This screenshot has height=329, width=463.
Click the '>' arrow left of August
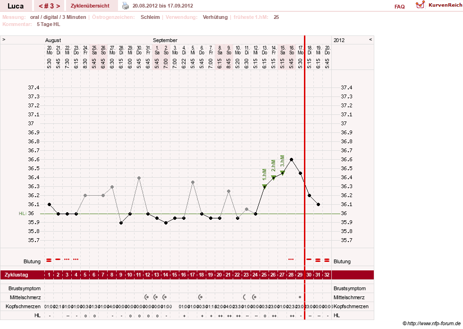(x=4, y=39)
